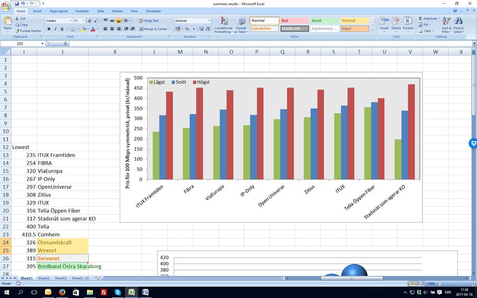The width and height of the screenshot is (477, 298).
Task: Adjust the zoom slider in status bar
Action: click(458, 284)
